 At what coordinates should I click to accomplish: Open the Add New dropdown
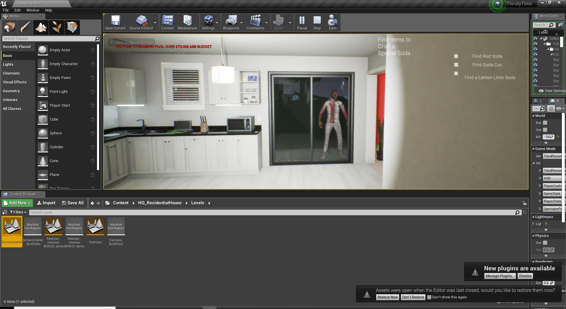(17, 203)
